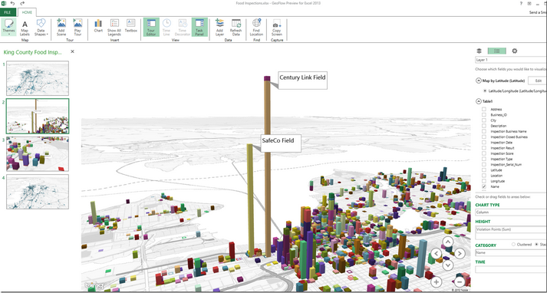The width and height of the screenshot is (547, 293).
Task: Open the Data Shapes menu
Action: tap(41, 28)
